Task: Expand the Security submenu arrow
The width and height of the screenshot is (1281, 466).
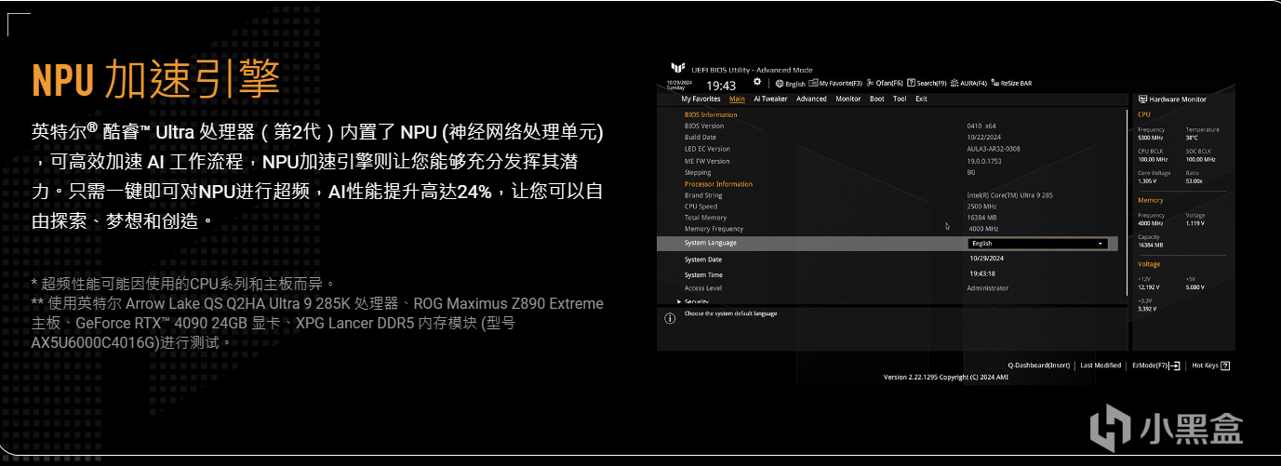Action: click(678, 301)
